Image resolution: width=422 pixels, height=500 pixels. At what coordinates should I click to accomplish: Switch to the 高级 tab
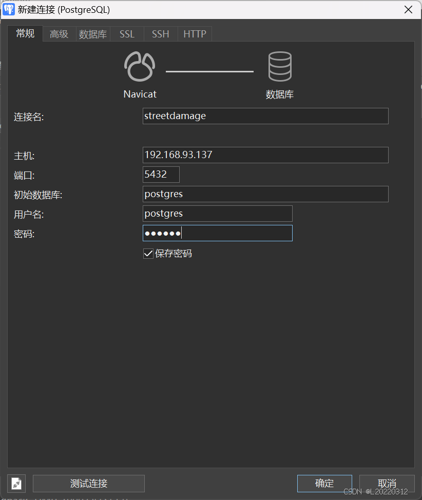tap(59, 34)
